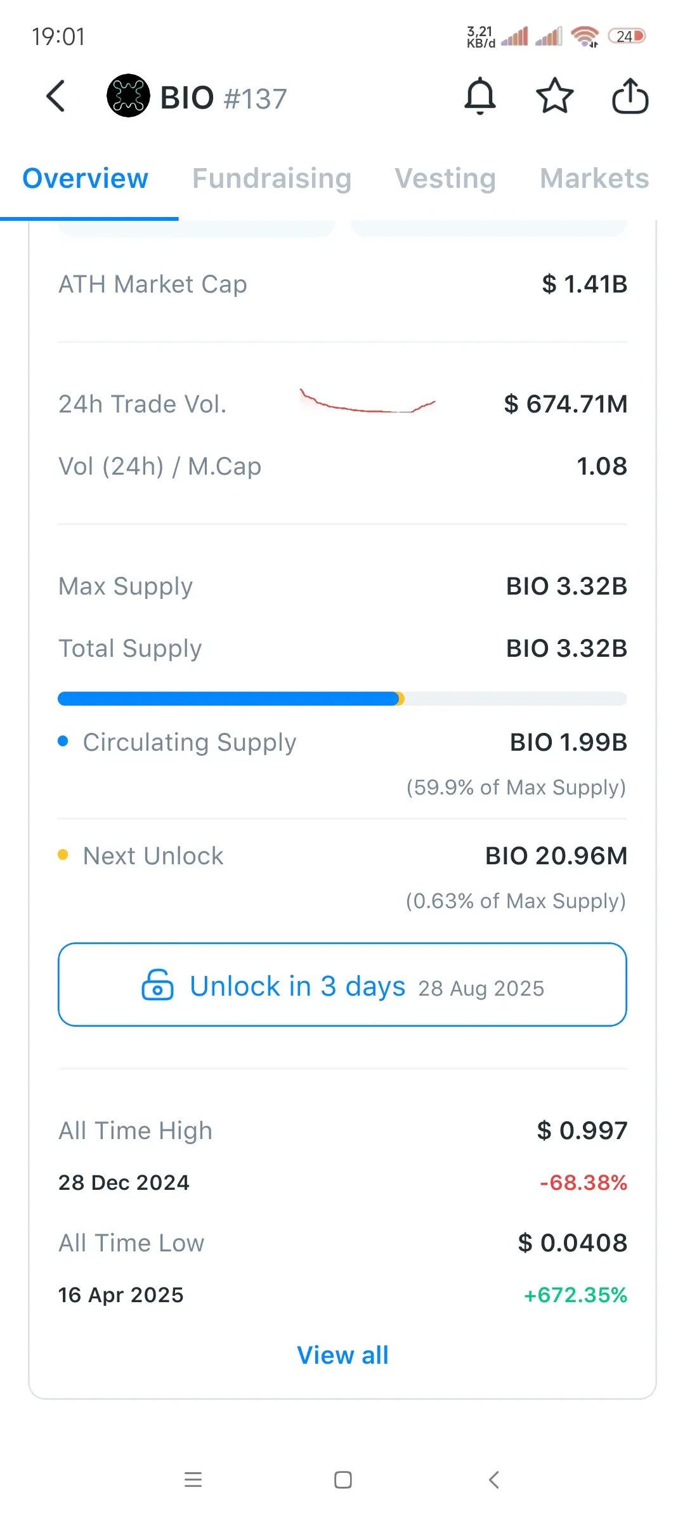Screen dimensions: 685x1523
Task: Tap the back arrow in header
Action: click(56, 96)
